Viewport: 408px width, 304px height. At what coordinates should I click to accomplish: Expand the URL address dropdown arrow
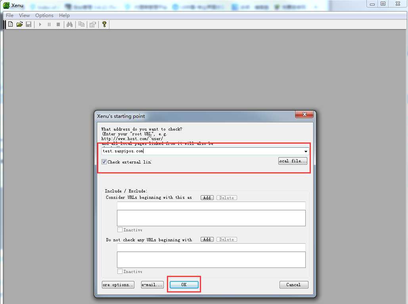306,151
